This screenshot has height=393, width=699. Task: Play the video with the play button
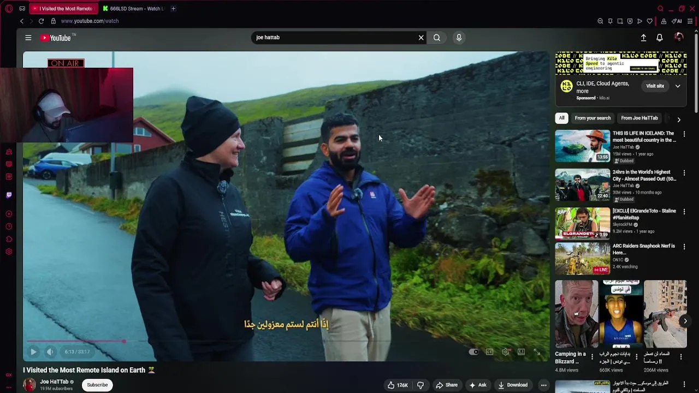click(33, 352)
